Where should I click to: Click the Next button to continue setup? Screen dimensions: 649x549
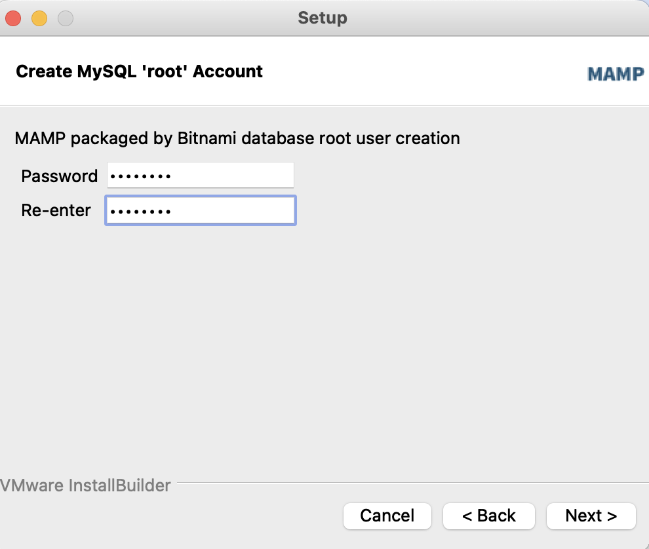591,516
